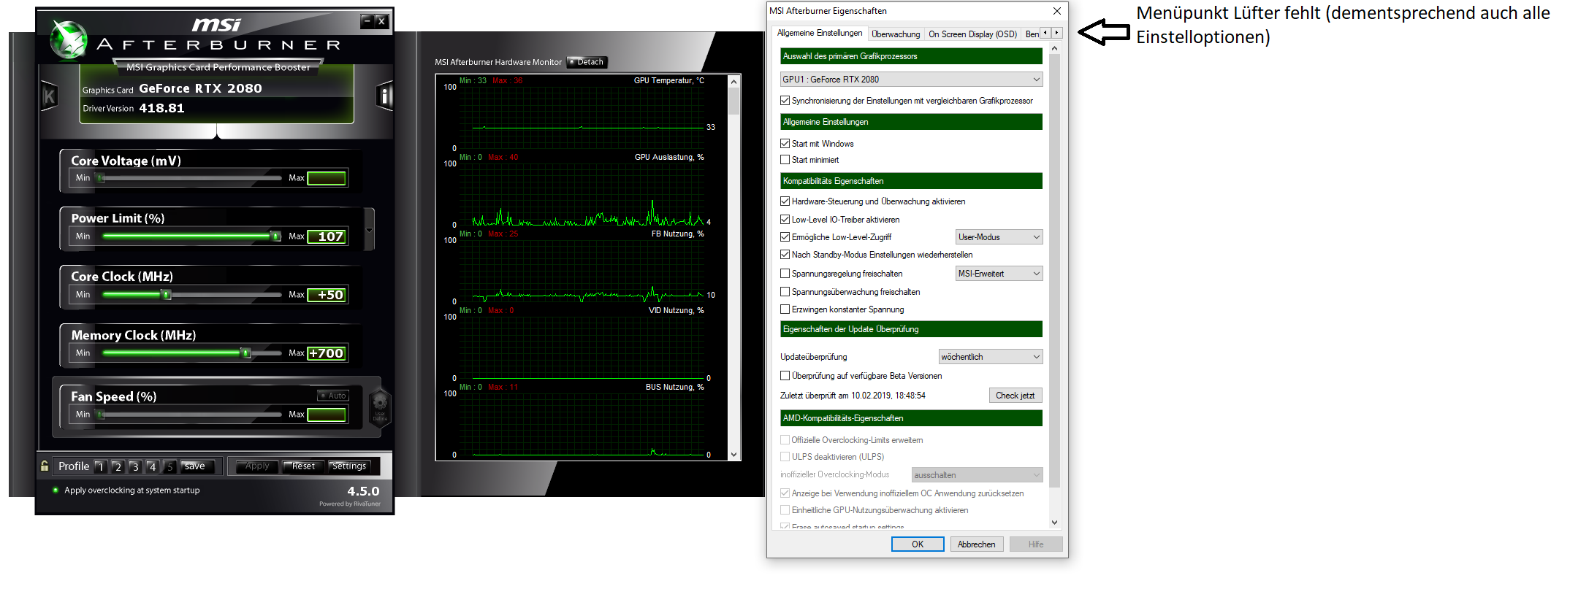The height and width of the screenshot is (597, 1570).
Task: Select the Allgemeine Einstellungen tab
Action: coord(820,33)
